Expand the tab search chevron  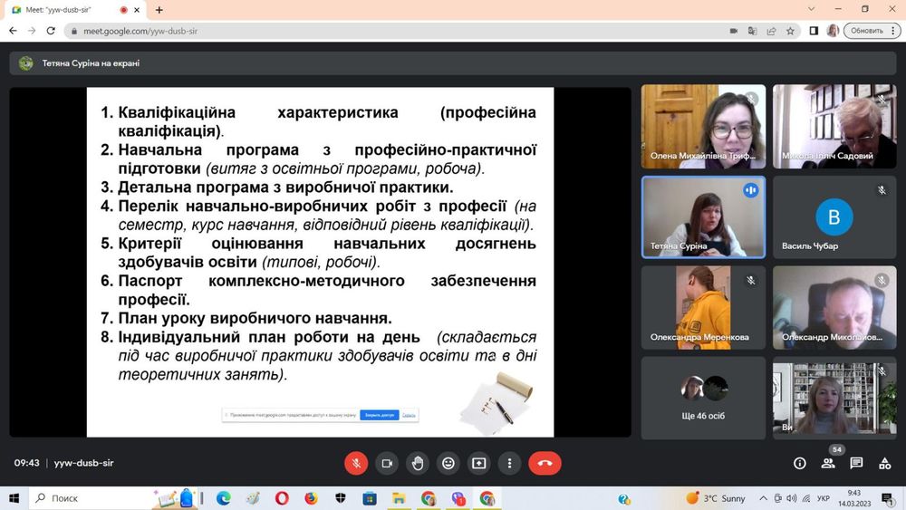(x=813, y=9)
